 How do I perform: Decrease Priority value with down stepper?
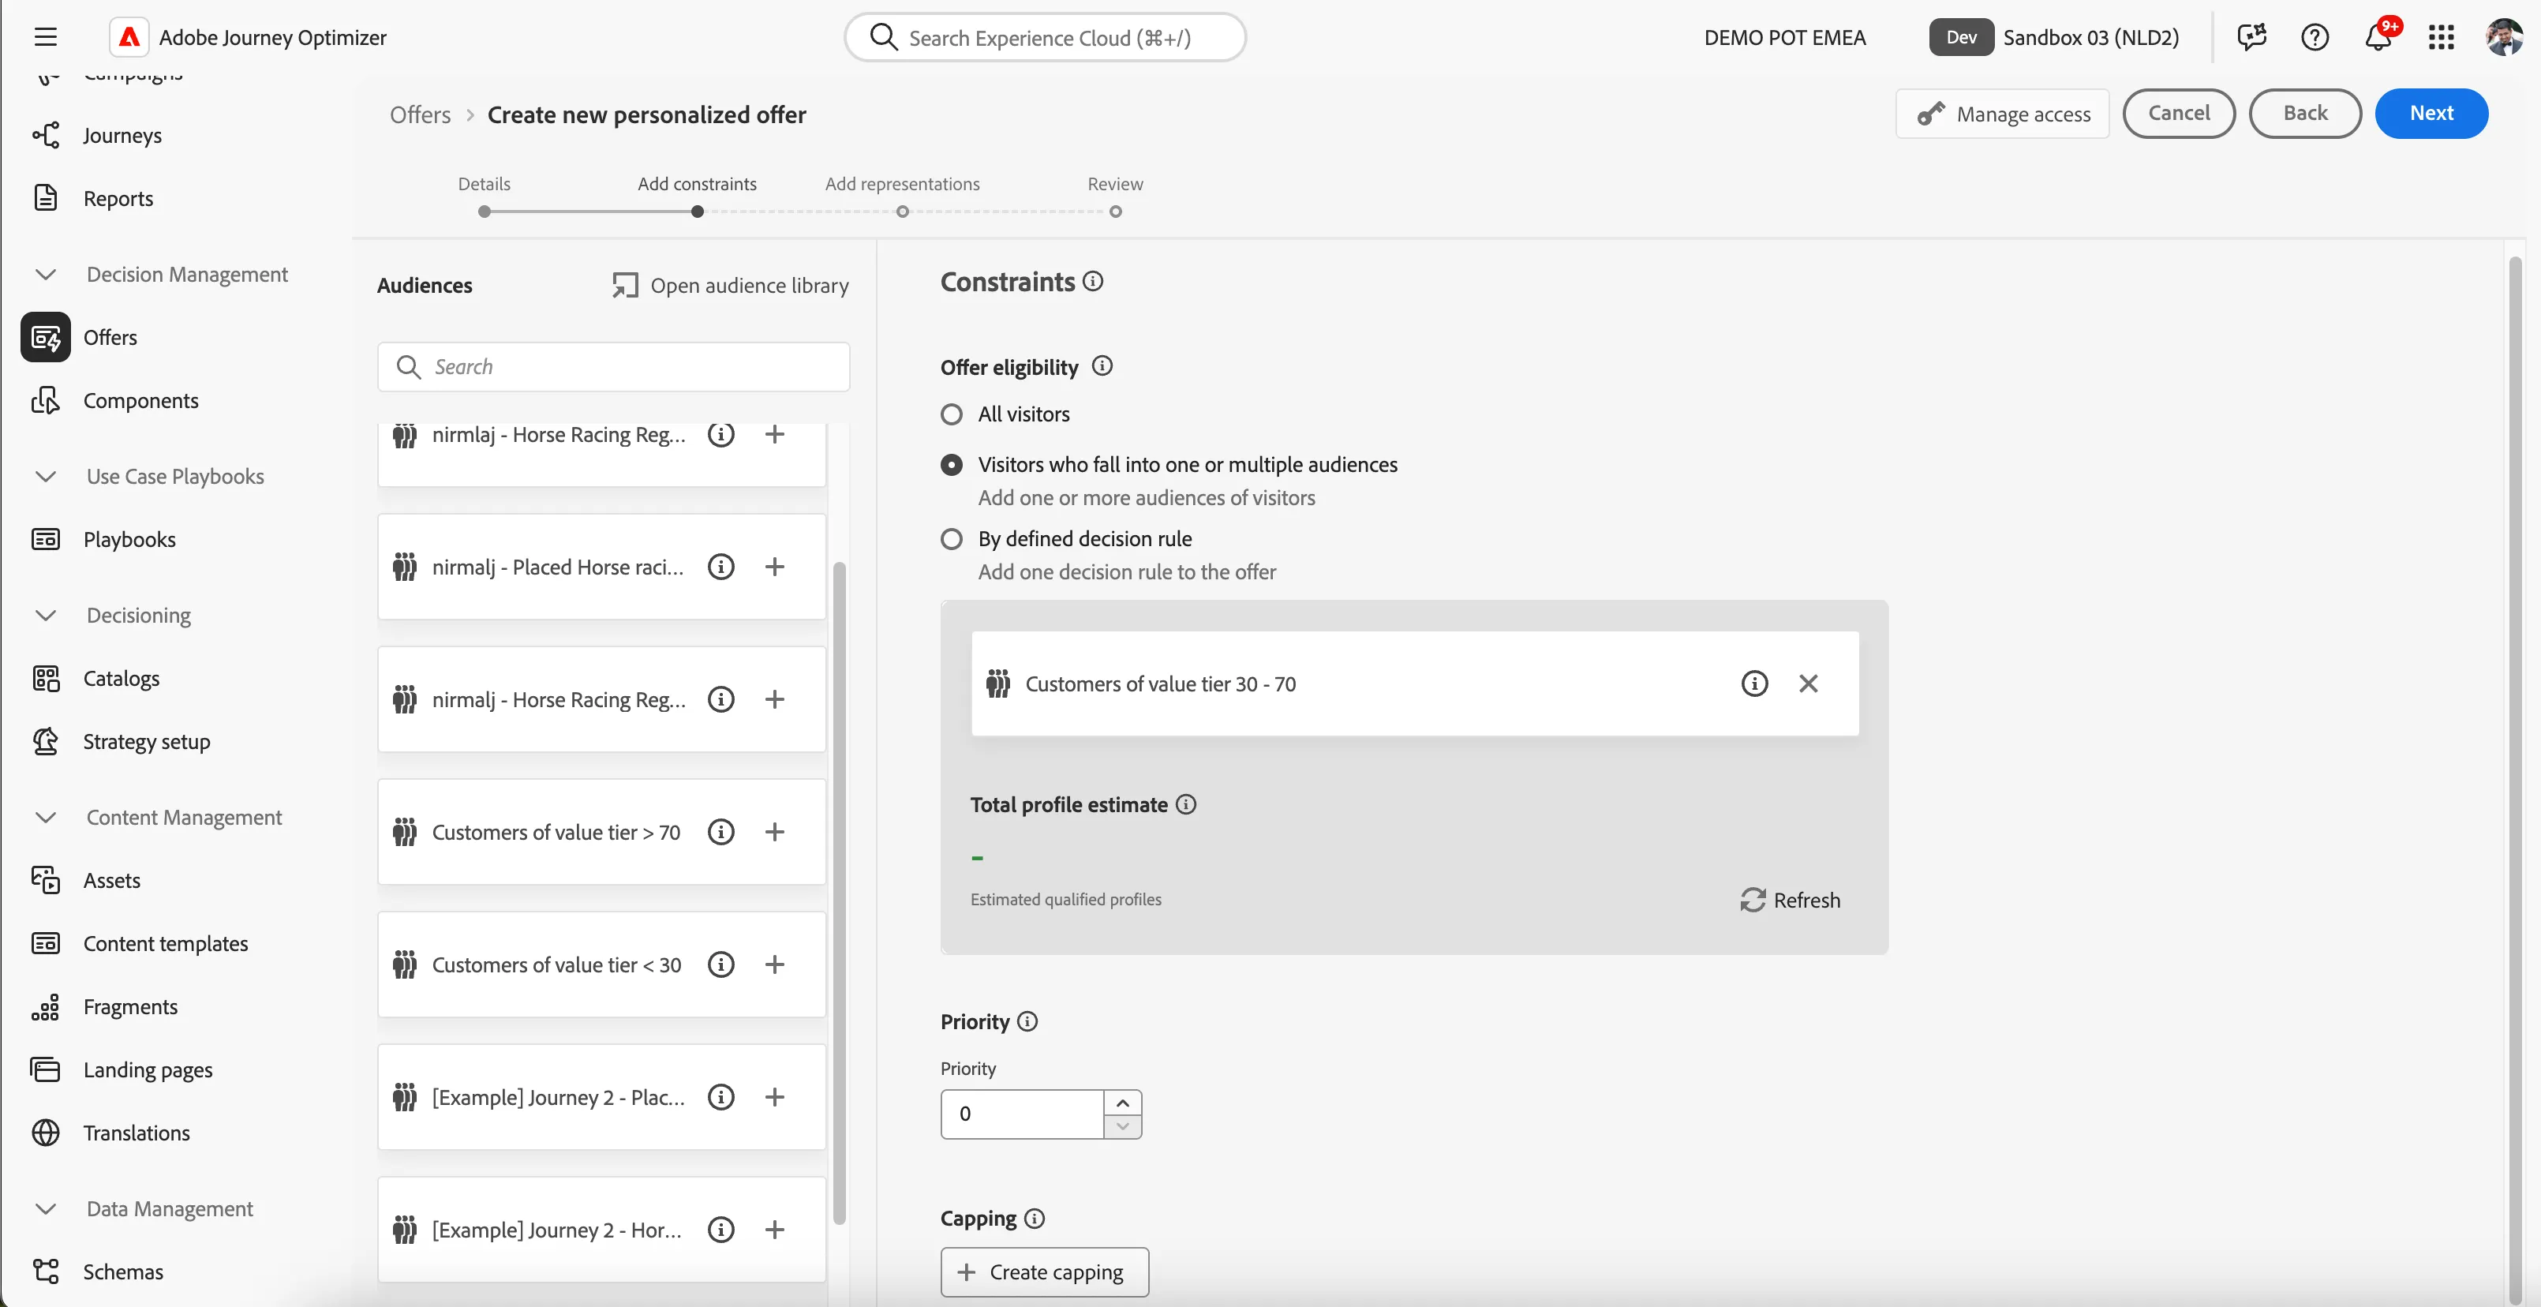point(1122,1126)
